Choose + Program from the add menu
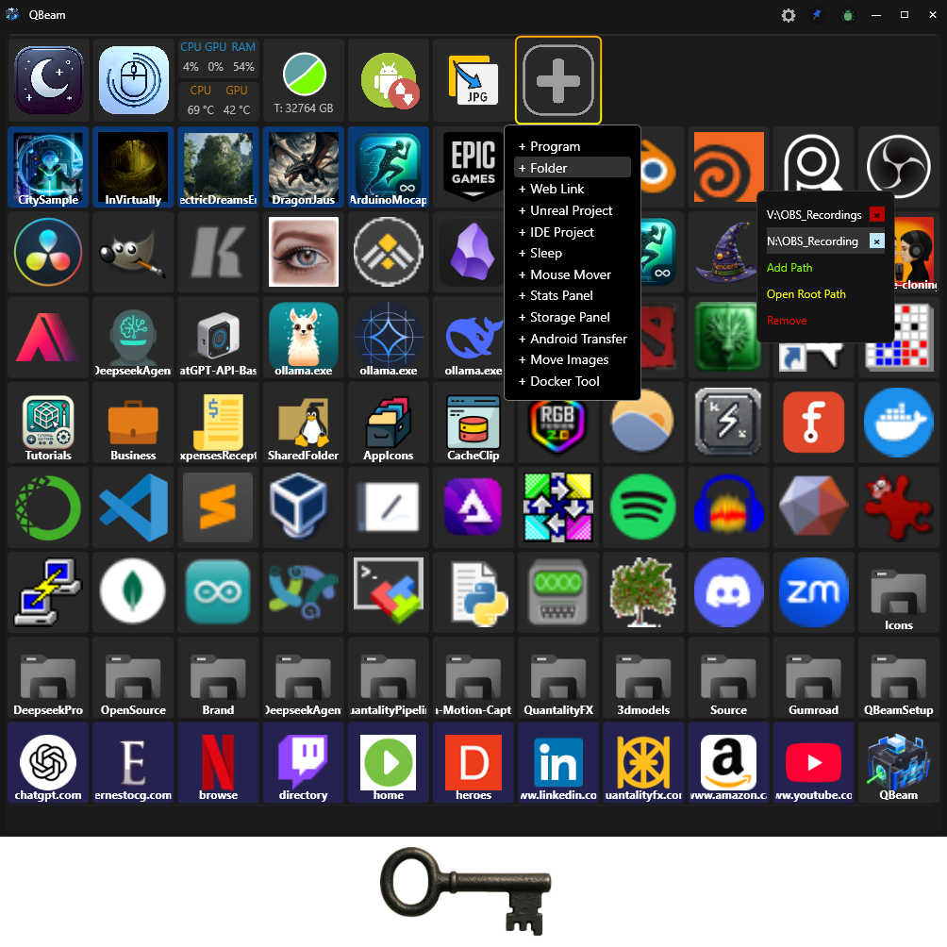Viewport: 947px width, 947px height. pos(572,146)
